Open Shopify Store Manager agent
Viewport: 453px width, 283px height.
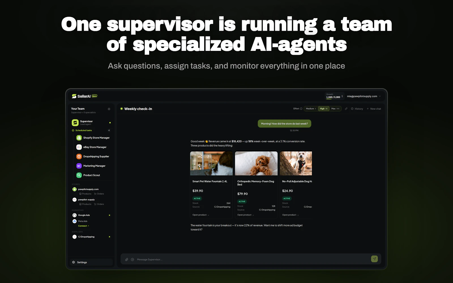(93, 138)
